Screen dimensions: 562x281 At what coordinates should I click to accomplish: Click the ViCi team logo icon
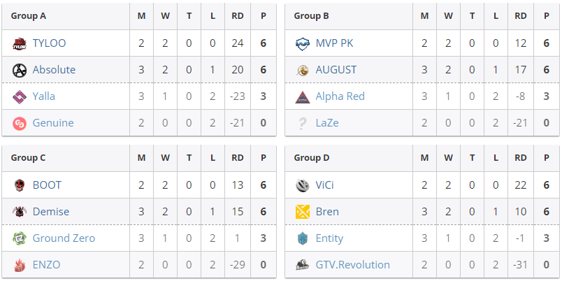303,185
